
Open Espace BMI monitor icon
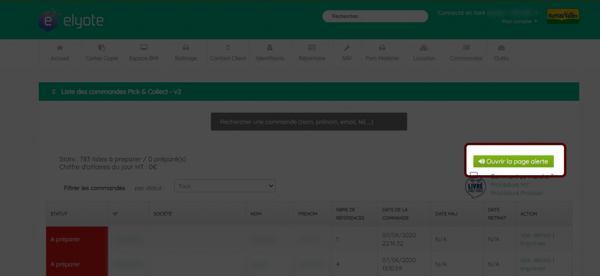coord(144,48)
